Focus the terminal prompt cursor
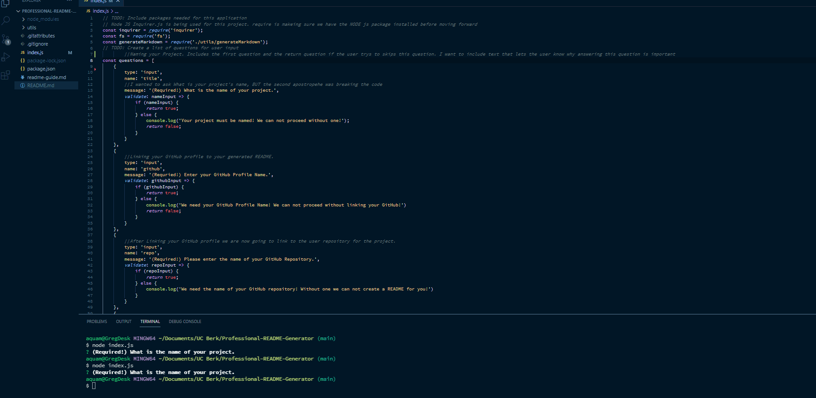 94,386
